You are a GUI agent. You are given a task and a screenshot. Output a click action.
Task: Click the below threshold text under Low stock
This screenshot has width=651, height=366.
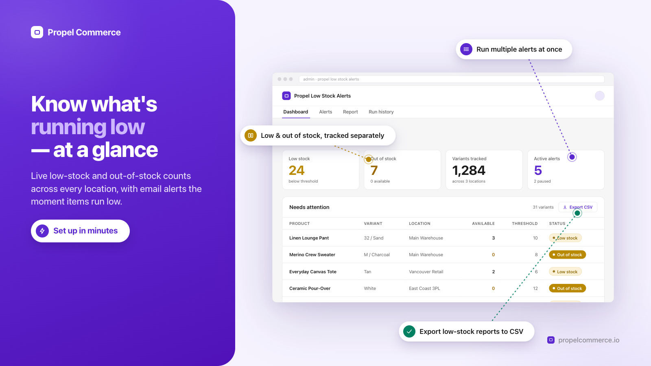pyautogui.click(x=303, y=181)
